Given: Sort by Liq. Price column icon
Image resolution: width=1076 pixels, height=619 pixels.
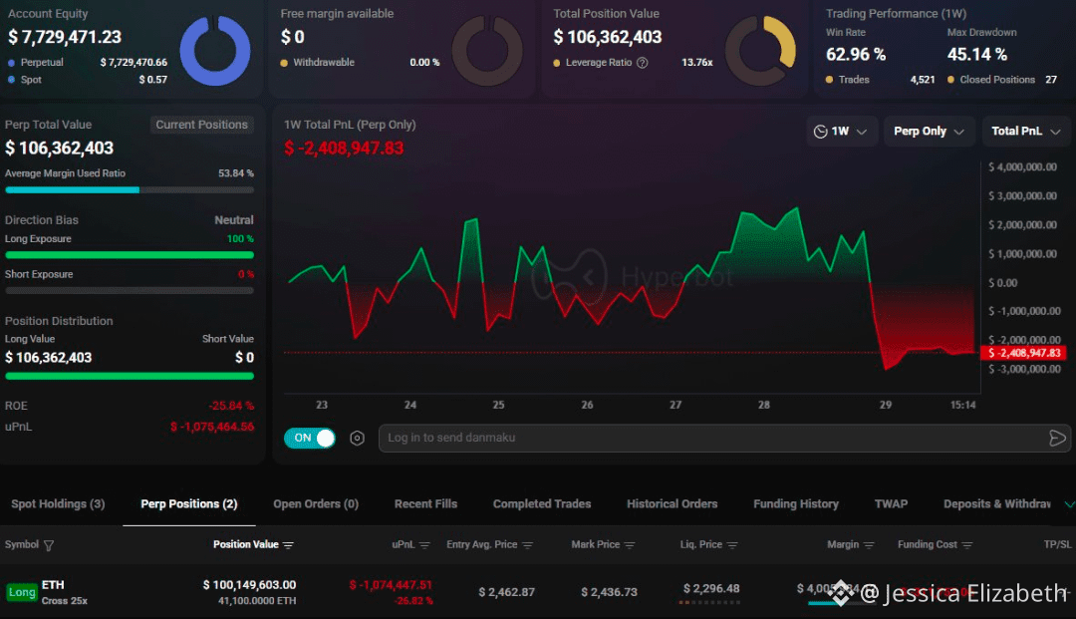Looking at the screenshot, I should [x=732, y=545].
